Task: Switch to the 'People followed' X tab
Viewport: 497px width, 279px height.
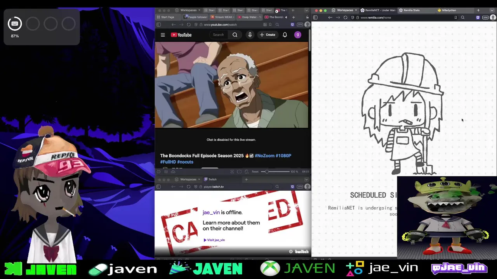Action: (196, 17)
